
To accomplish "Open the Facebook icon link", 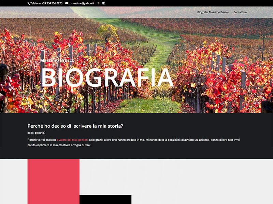I will (98, 3).
